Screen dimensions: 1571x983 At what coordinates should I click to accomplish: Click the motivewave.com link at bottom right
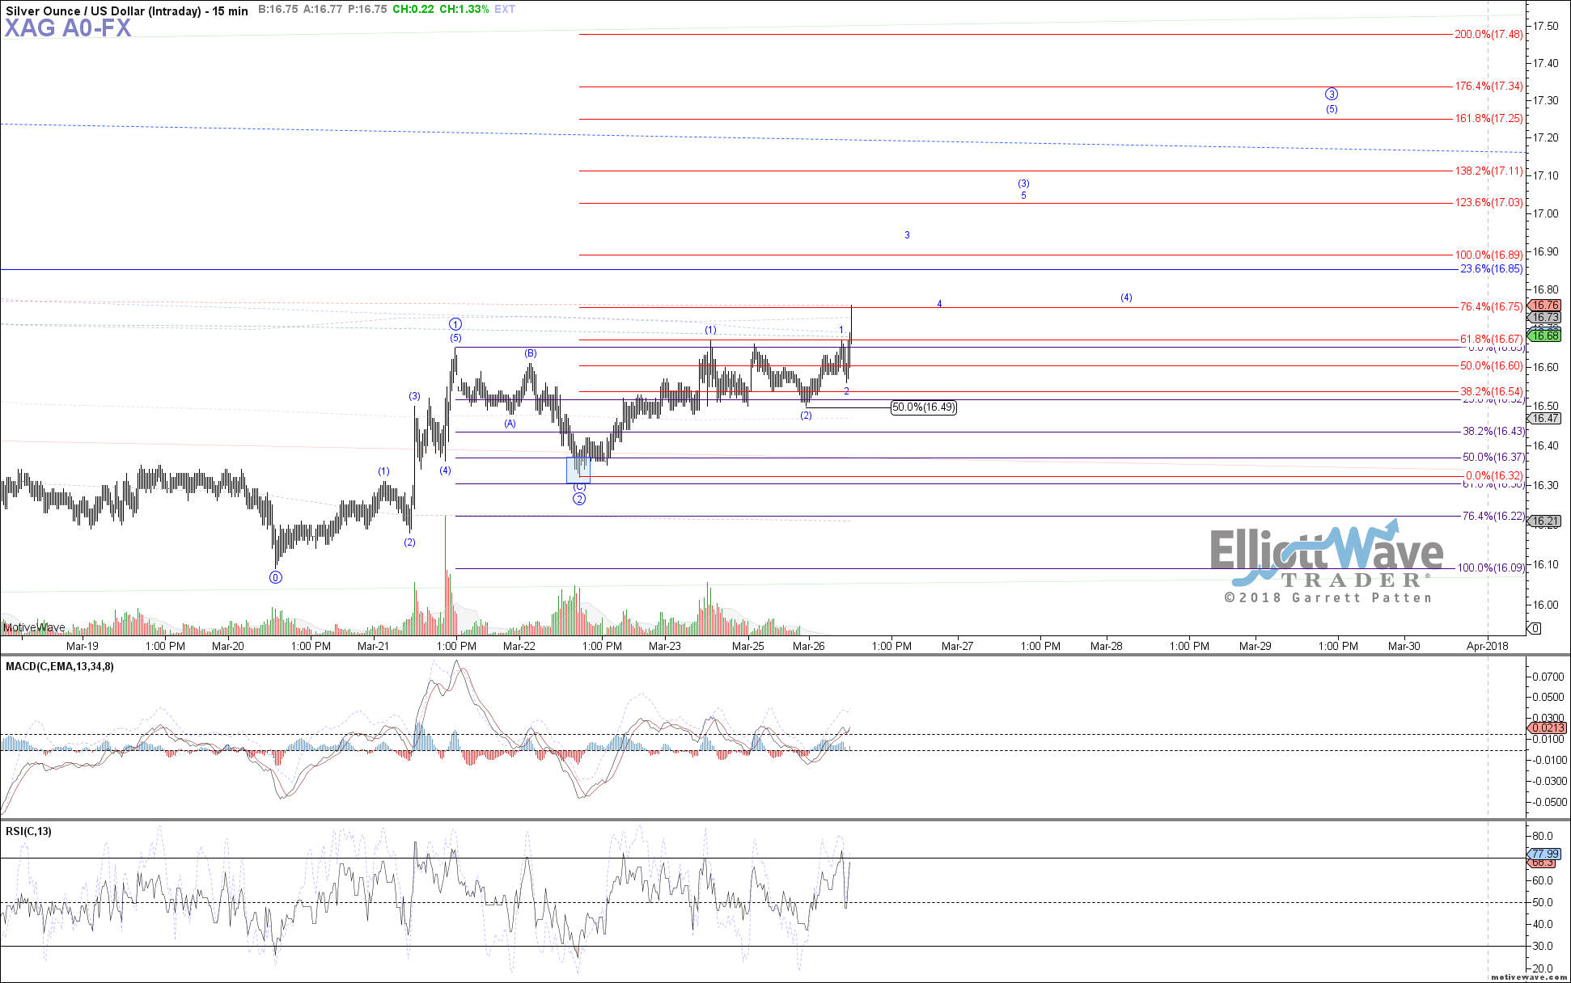[x=1528, y=977]
